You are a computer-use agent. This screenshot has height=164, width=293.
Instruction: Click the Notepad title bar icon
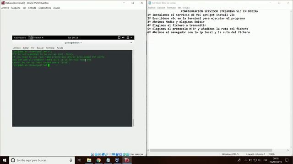(x=150, y=3)
